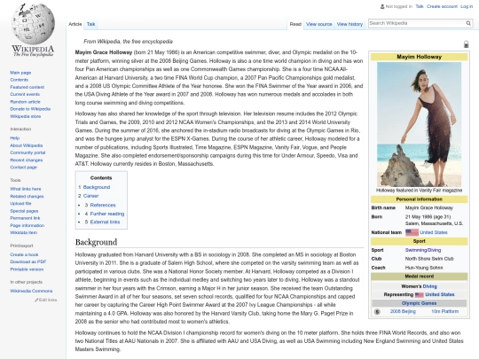The width and height of the screenshot is (479, 359).
Task: Click Create account link
Action: point(442,6)
